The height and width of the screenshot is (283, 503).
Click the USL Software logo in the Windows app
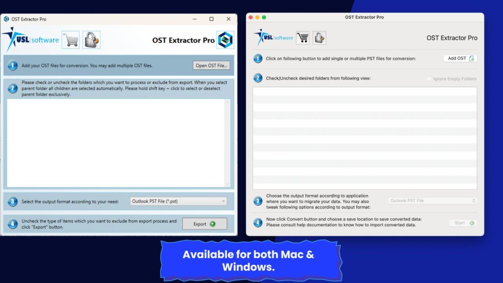coord(30,39)
